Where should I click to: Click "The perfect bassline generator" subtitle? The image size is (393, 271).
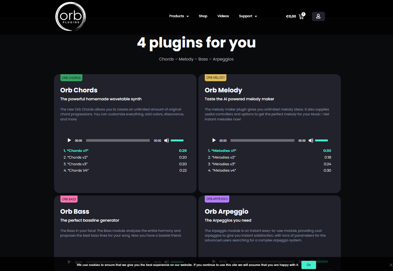tap(90, 220)
